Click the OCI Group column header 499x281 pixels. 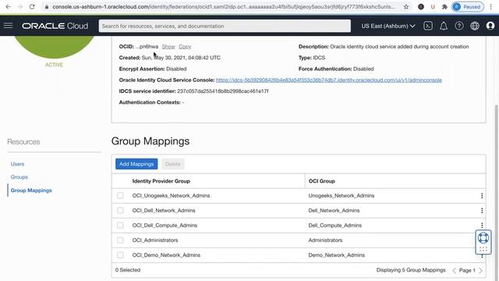[322, 181]
